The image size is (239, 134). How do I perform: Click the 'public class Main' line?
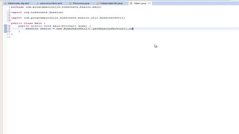(28, 23)
